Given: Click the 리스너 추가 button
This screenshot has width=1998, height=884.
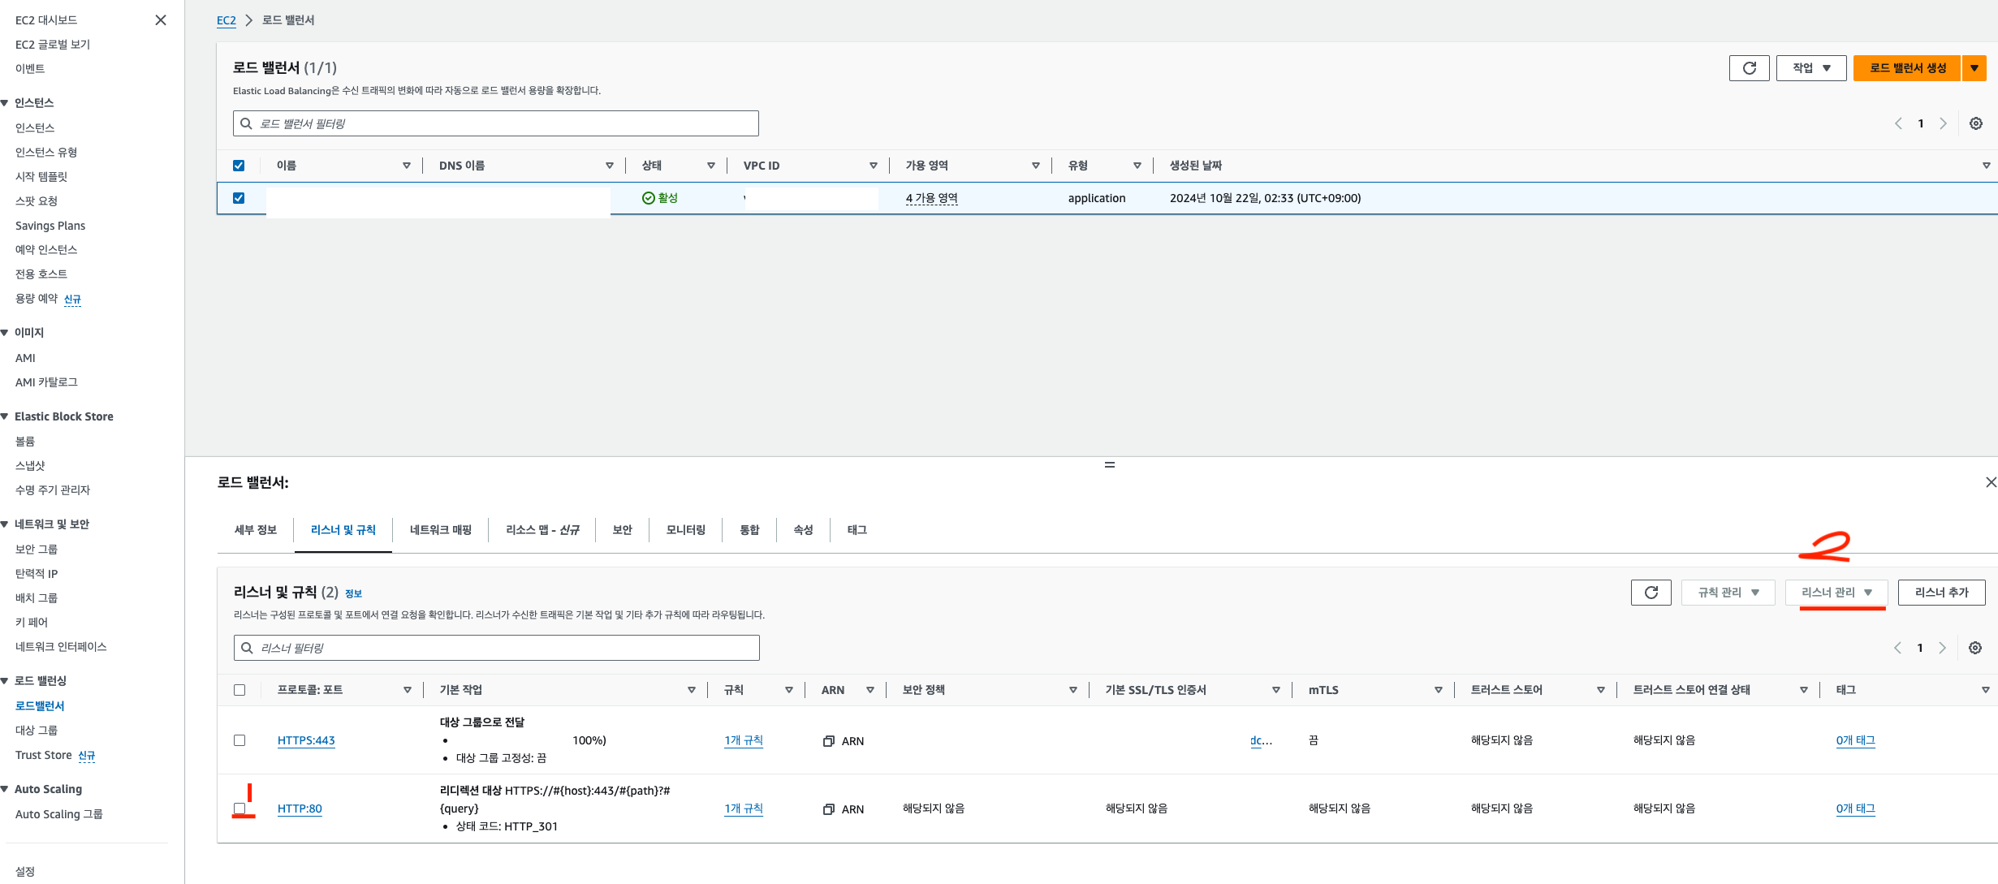Looking at the screenshot, I should (1941, 593).
